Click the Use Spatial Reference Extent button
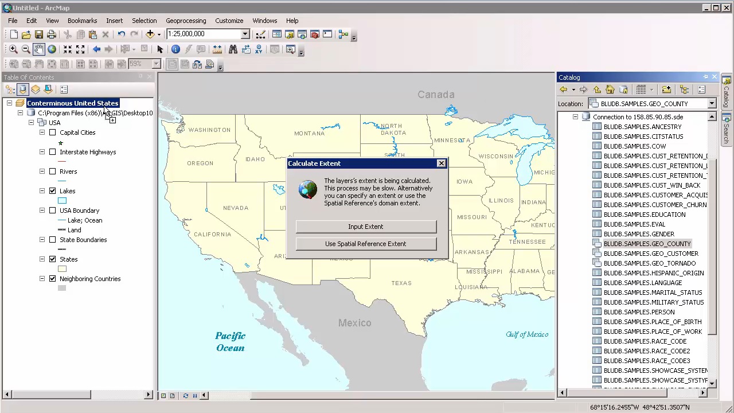Image resolution: width=734 pixels, height=413 pixels. [x=366, y=244]
